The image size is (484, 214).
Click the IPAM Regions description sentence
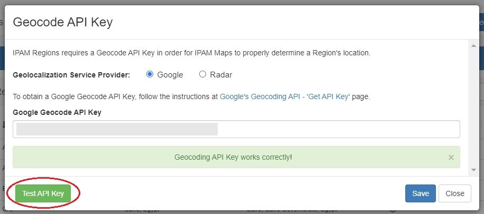point(191,53)
